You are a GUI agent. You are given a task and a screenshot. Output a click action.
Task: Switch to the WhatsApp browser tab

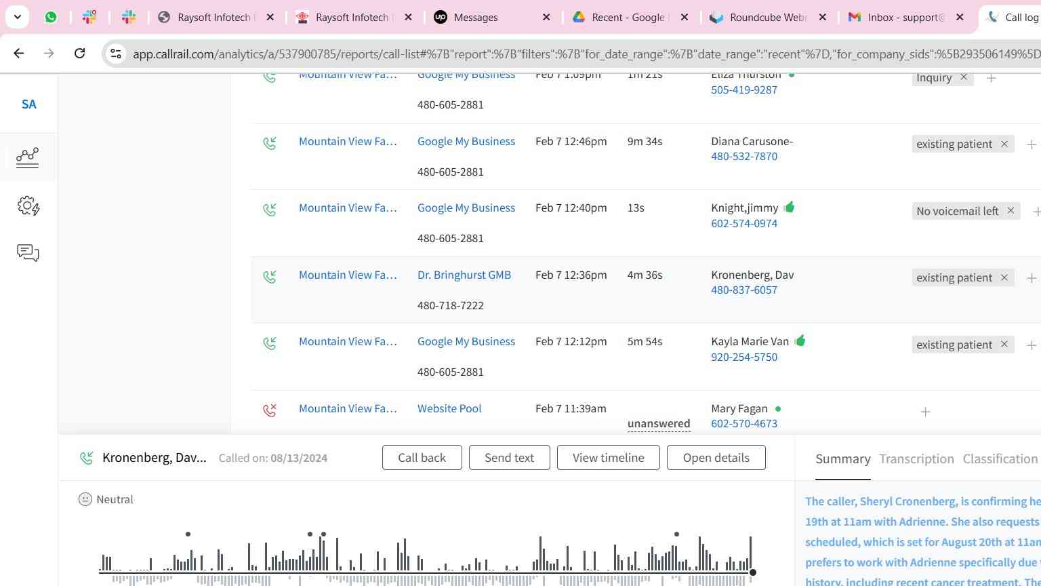coord(51,17)
